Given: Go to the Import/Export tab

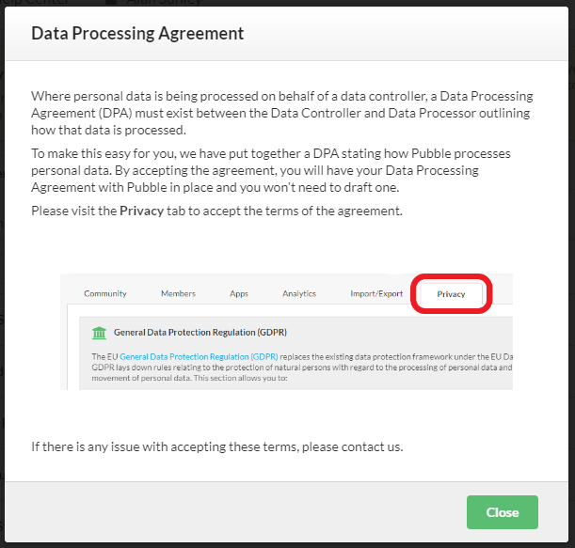Looking at the screenshot, I should tap(376, 293).
